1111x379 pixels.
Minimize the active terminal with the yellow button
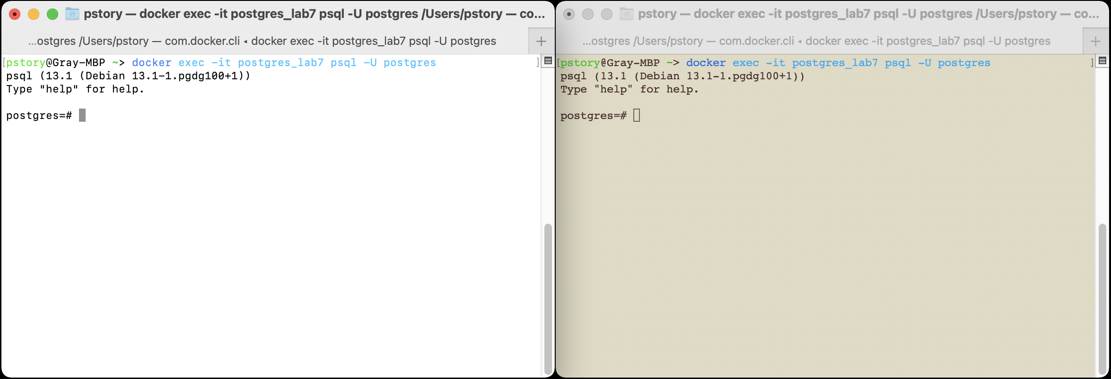(x=34, y=14)
